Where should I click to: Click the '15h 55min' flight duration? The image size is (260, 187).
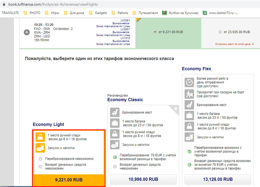[x=41, y=40]
